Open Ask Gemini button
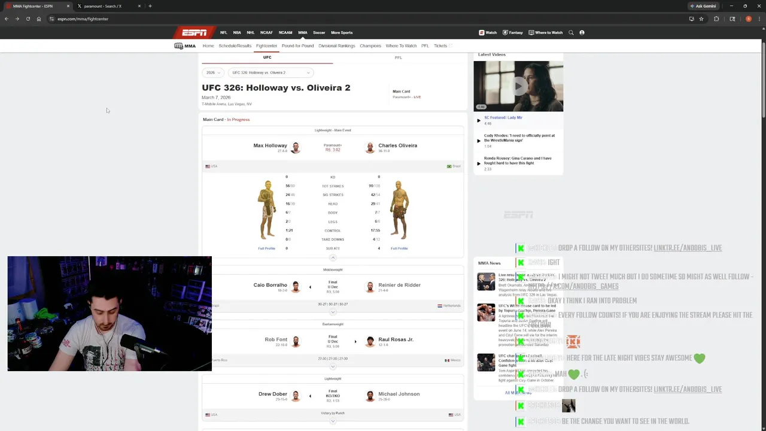The width and height of the screenshot is (766, 431). [x=703, y=6]
